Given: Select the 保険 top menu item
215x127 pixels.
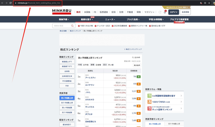Looking at the screenshot, I should pyautogui.click(x=139, y=12).
